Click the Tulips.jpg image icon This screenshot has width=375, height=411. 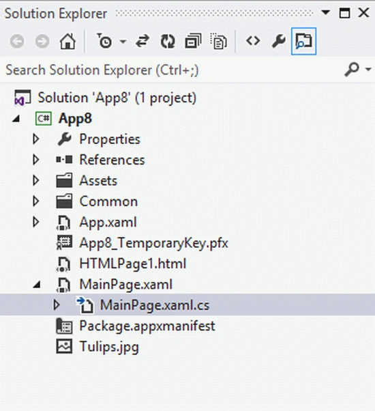(x=64, y=346)
